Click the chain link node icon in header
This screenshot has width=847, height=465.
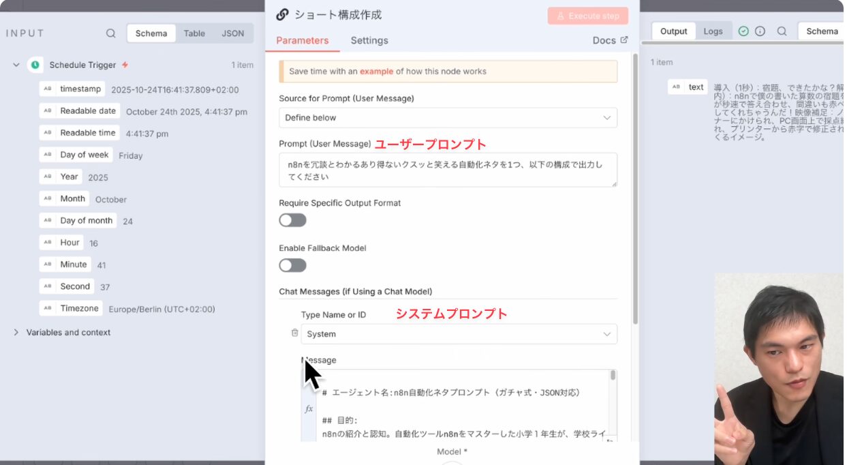(x=282, y=15)
